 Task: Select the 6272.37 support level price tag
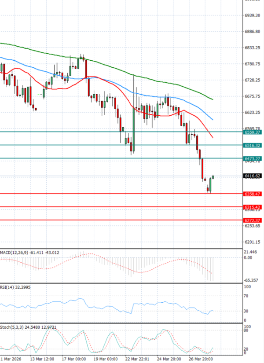point(253,220)
